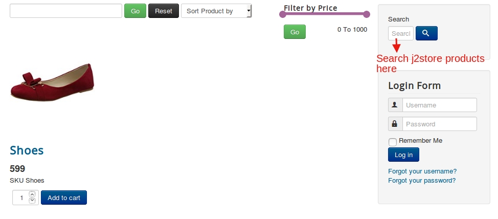This screenshot has width=498, height=219.
Task: Enable the Remember Me checkbox
Action: pyautogui.click(x=393, y=142)
